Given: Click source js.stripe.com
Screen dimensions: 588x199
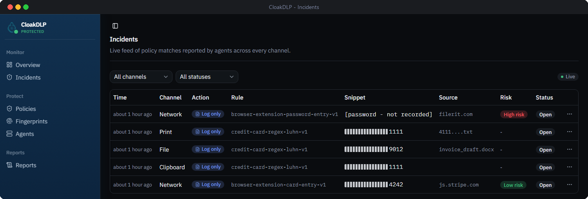Looking at the screenshot, I should point(459,185).
